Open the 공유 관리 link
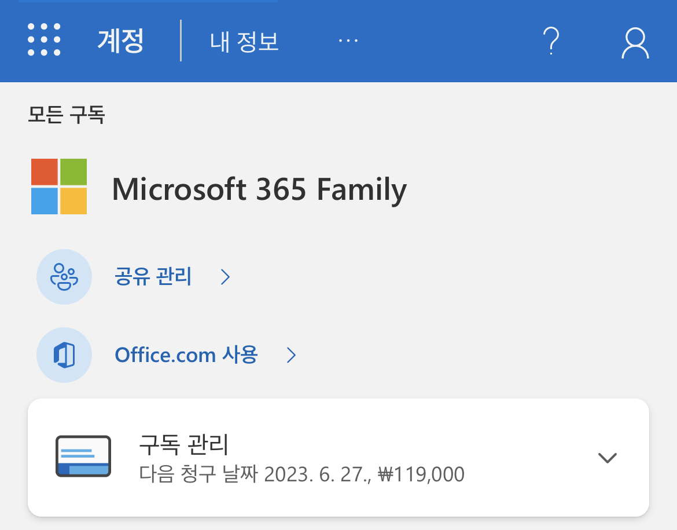This screenshot has height=530, width=677. [x=153, y=276]
